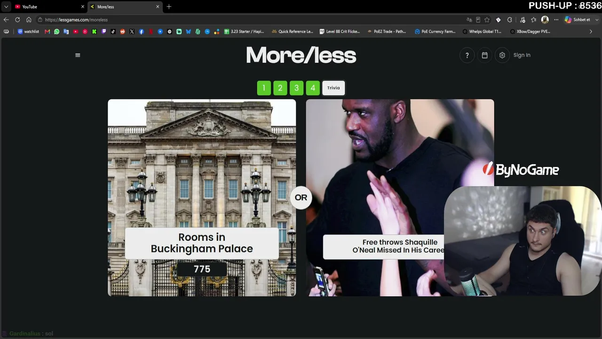The width and height of the screenshot is (602, 339).
Task: Open the watchlist bookmark
Action: tap(29, 32)
